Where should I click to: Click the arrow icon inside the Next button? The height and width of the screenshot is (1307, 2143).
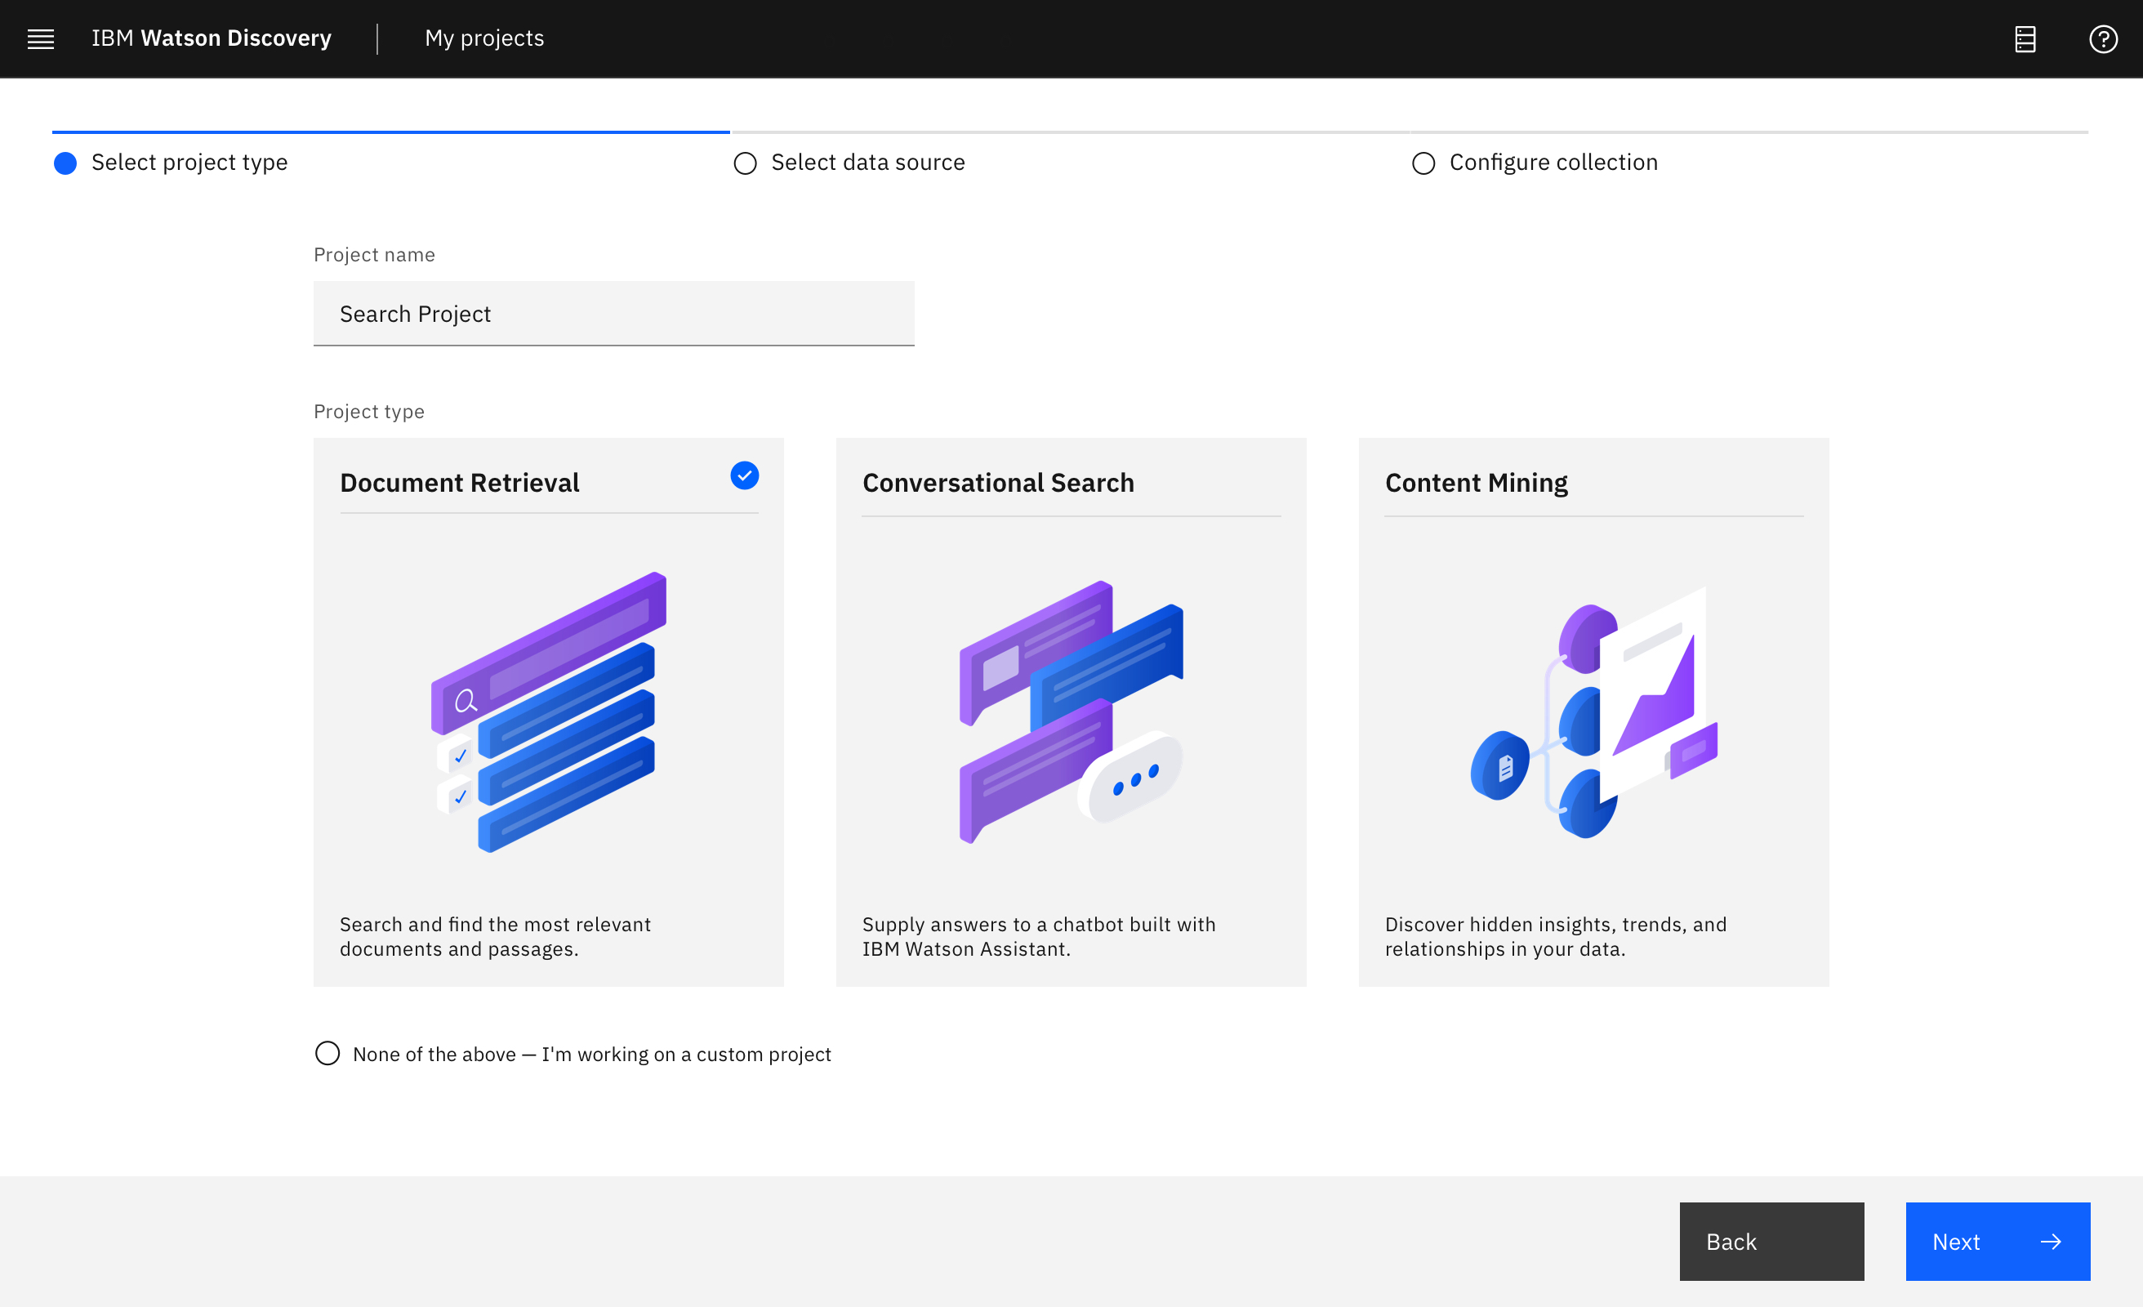(2051, 1241)
